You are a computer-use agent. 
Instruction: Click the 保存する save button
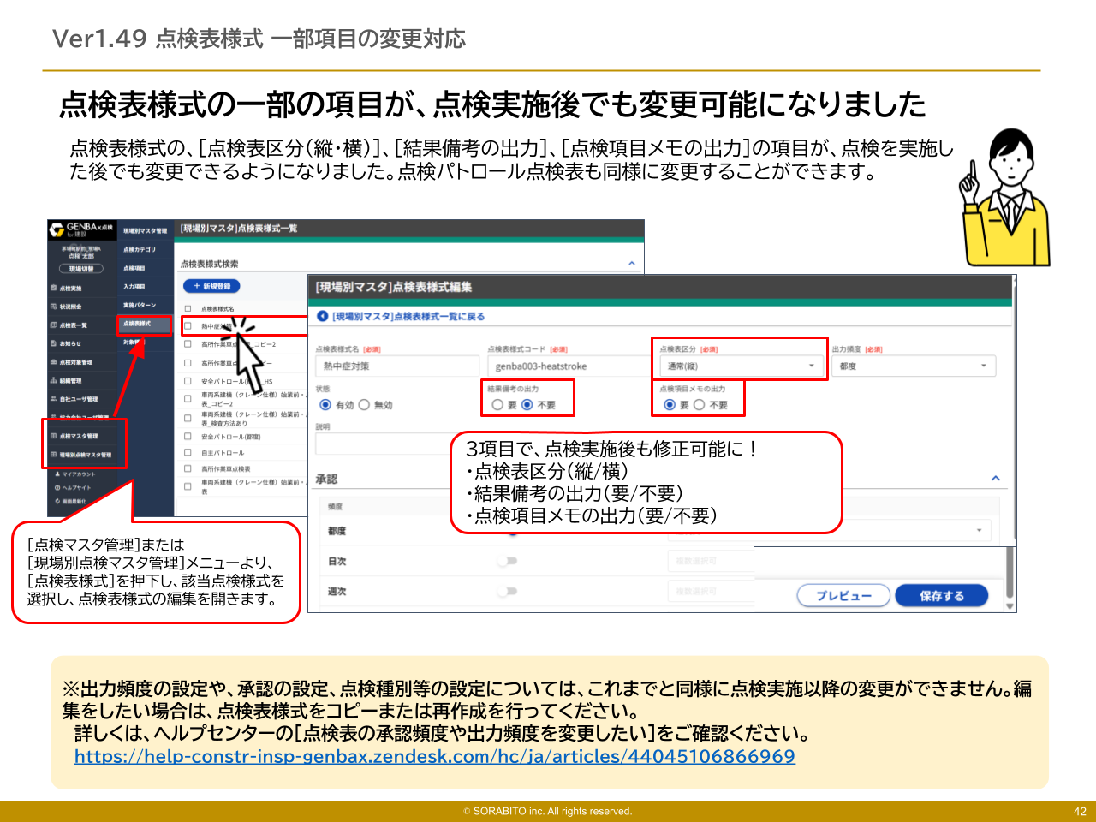(942, 595)
